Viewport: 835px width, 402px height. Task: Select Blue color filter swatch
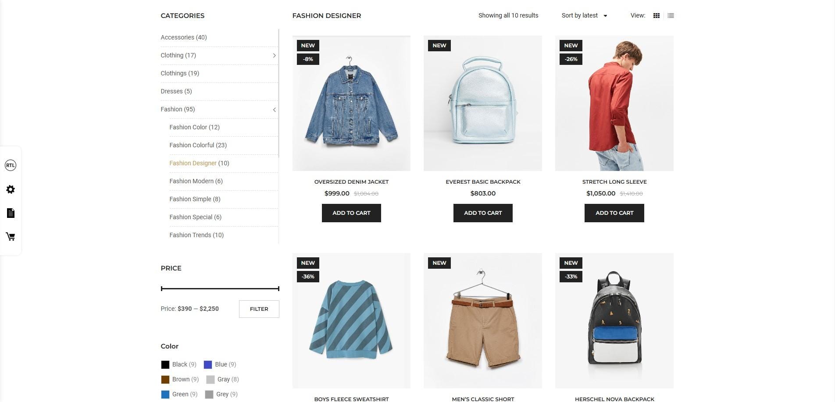208,365
